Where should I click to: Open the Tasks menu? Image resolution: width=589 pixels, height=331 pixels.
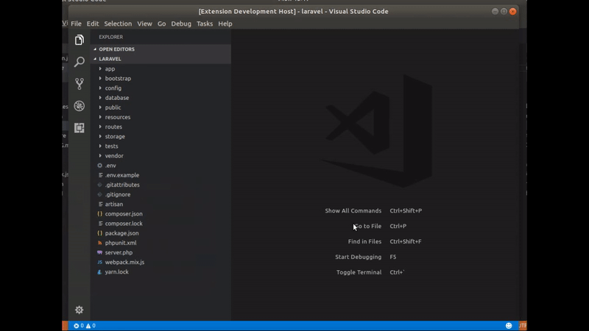pos(205,24)
